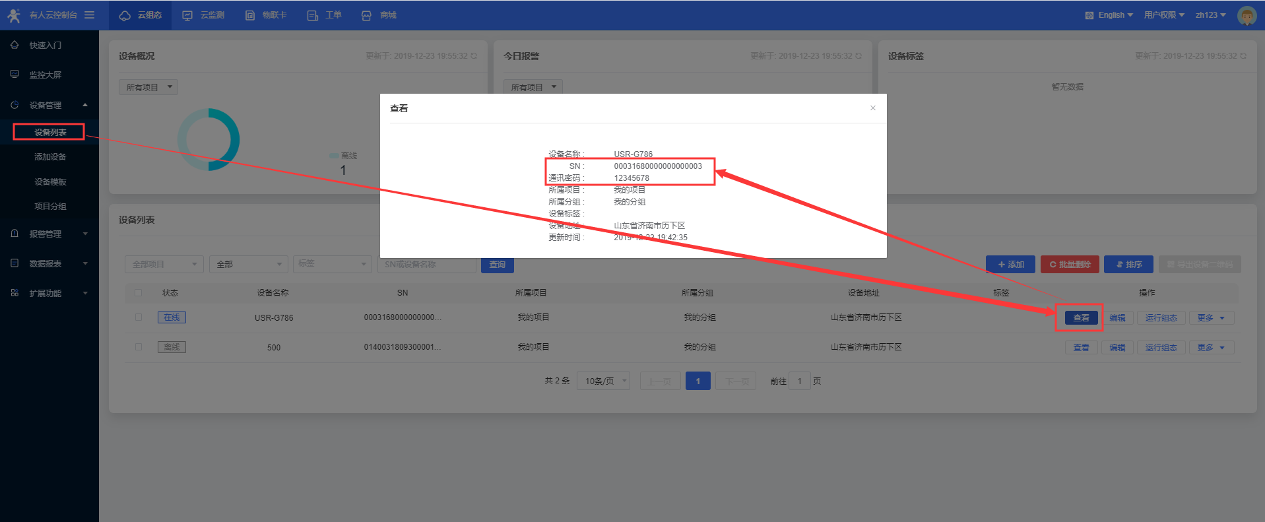Refresh the 设备标签 panel via refresh icon
This screenshot has width=1265, height=522.
pyautogui.click(x=1243, y=56)
